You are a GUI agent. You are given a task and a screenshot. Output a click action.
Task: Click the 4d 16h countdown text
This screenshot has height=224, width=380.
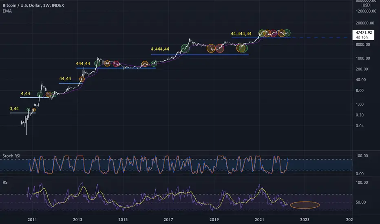pos(362,37)
